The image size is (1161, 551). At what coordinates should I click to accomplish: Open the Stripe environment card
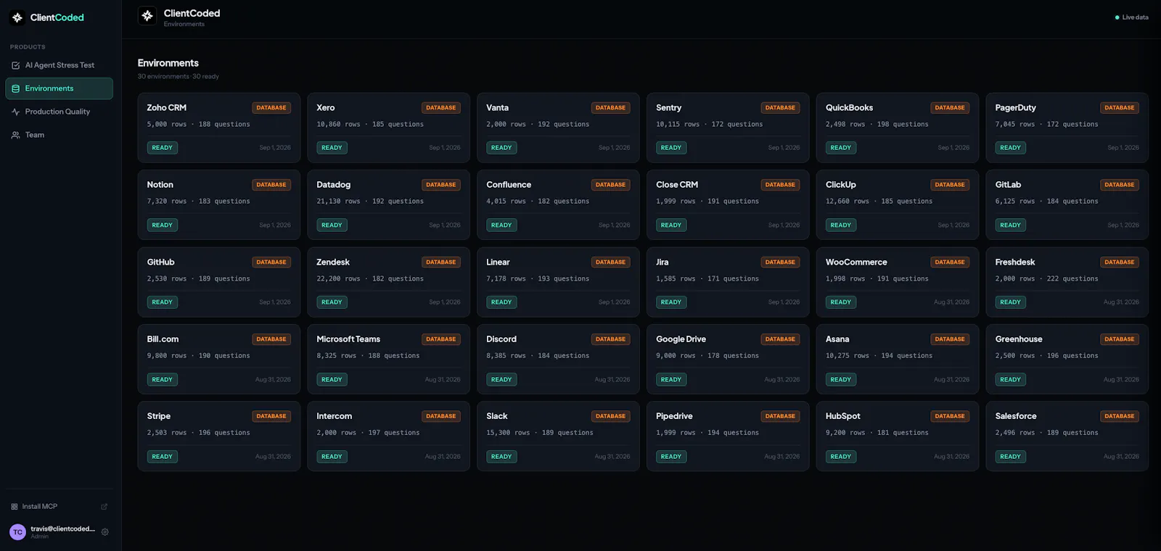[x=219, y=436]
